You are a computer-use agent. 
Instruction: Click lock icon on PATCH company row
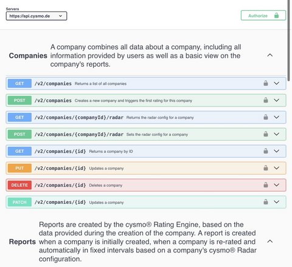(266, 202)
